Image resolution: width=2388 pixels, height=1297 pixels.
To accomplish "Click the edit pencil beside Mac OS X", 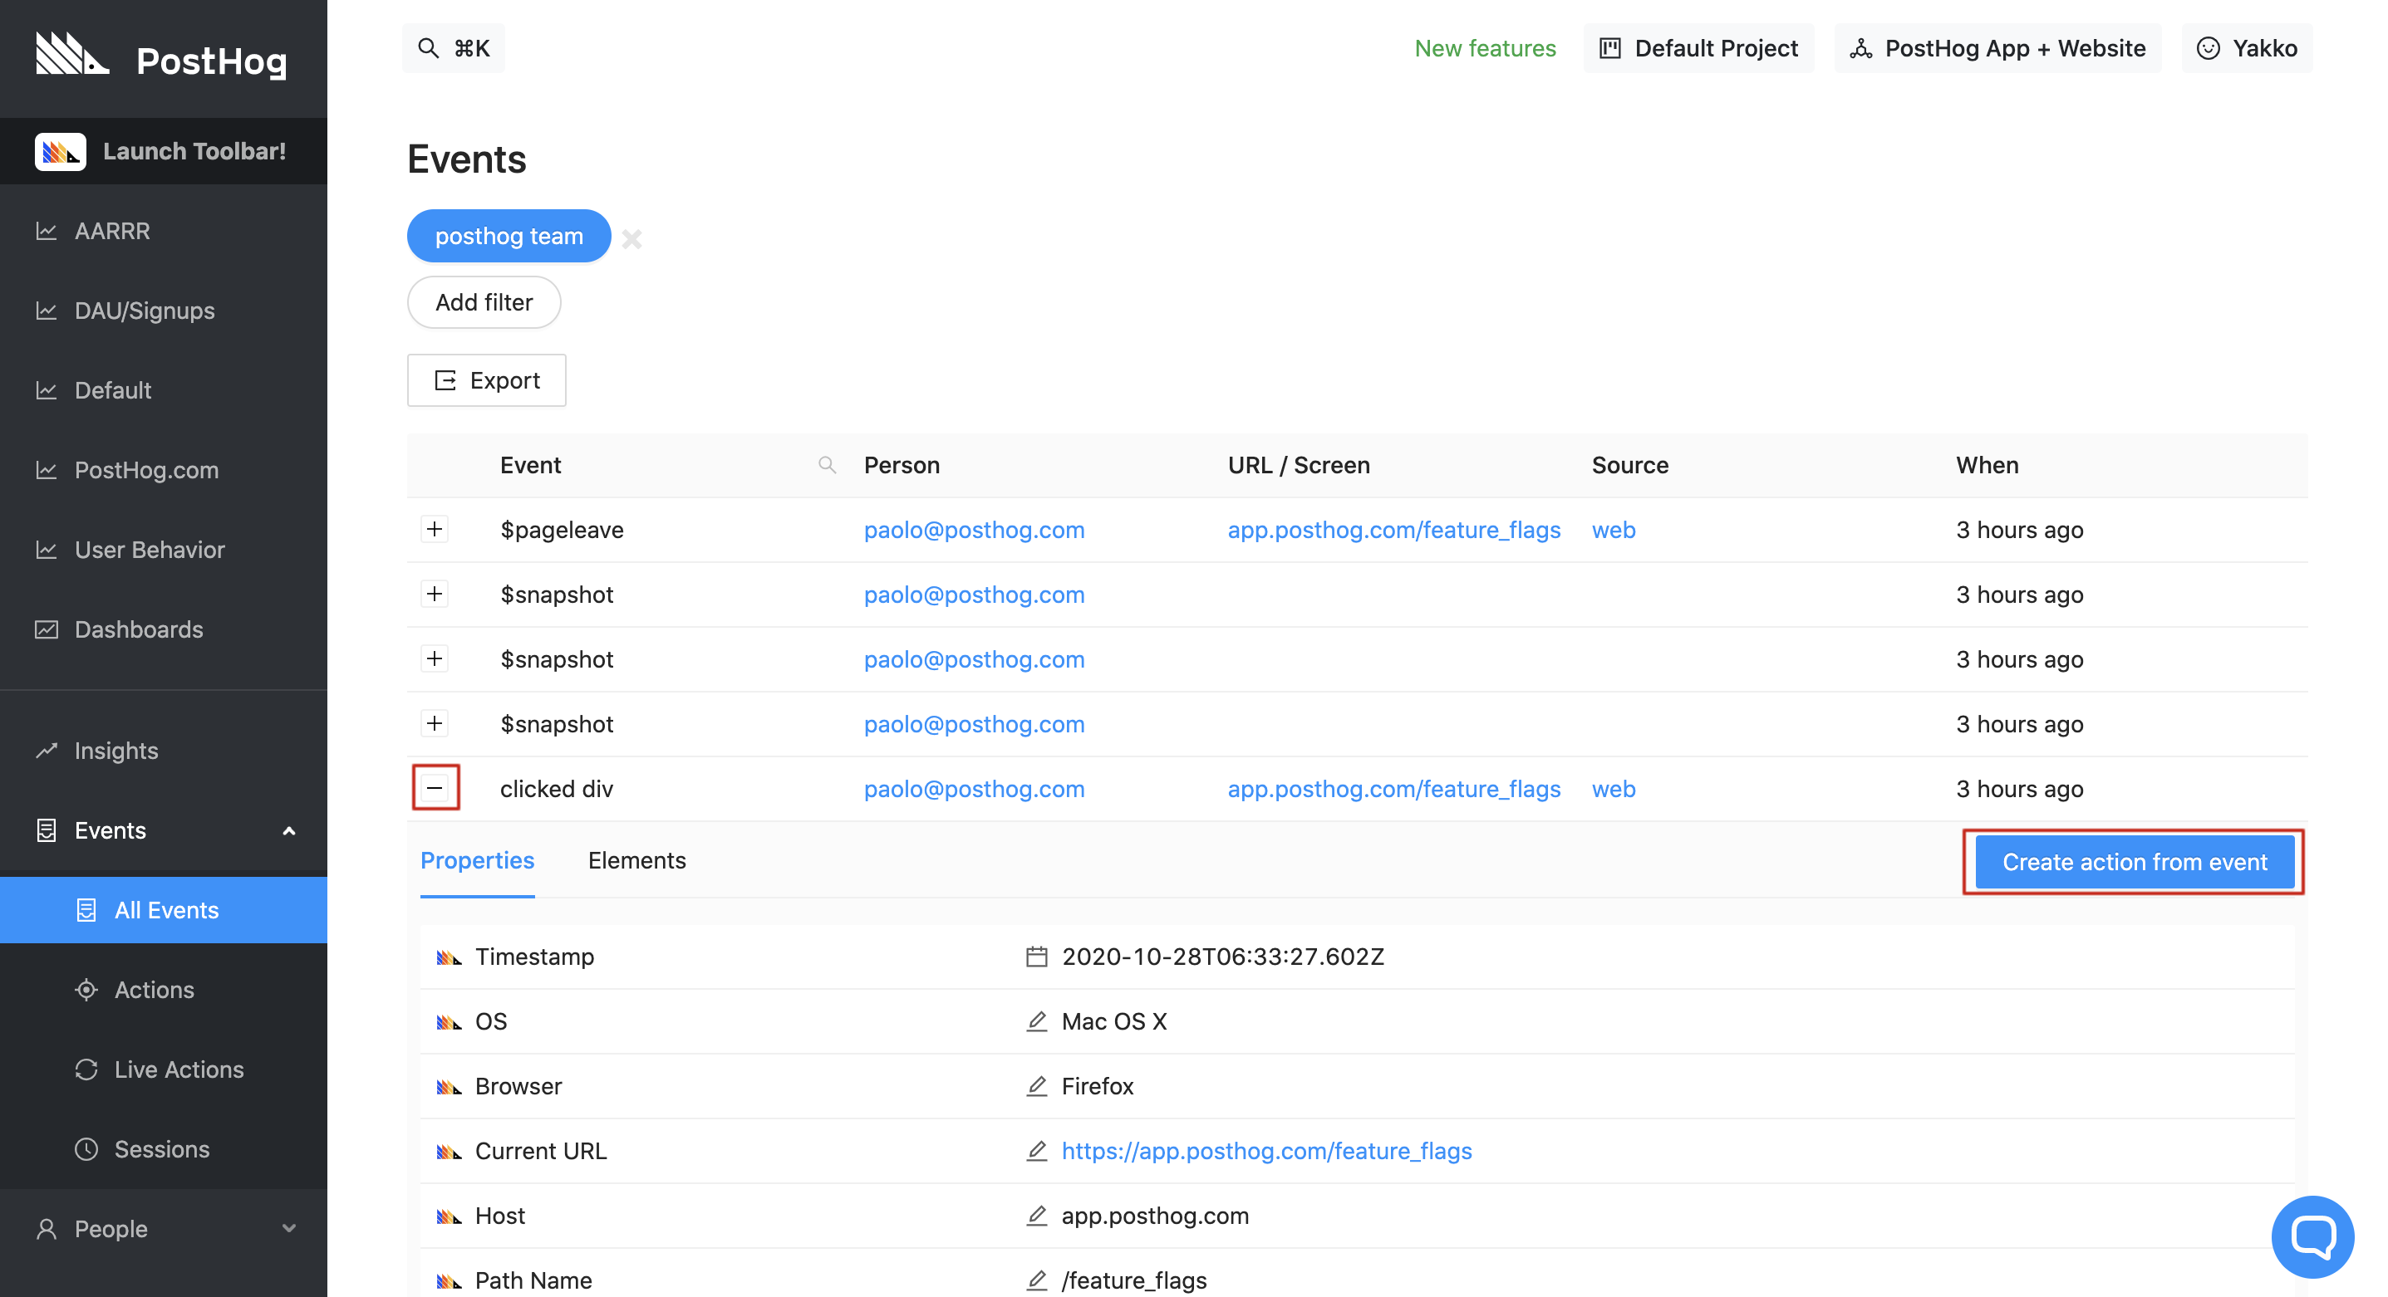I will 1036,1021.
